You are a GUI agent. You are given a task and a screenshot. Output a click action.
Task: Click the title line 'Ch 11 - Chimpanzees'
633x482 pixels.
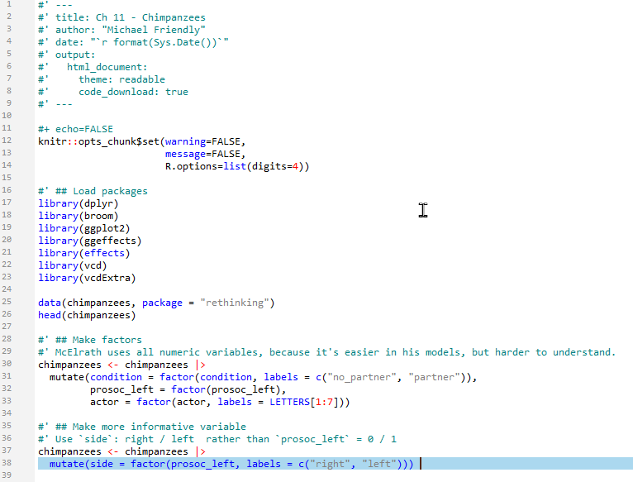click(121, 17)
